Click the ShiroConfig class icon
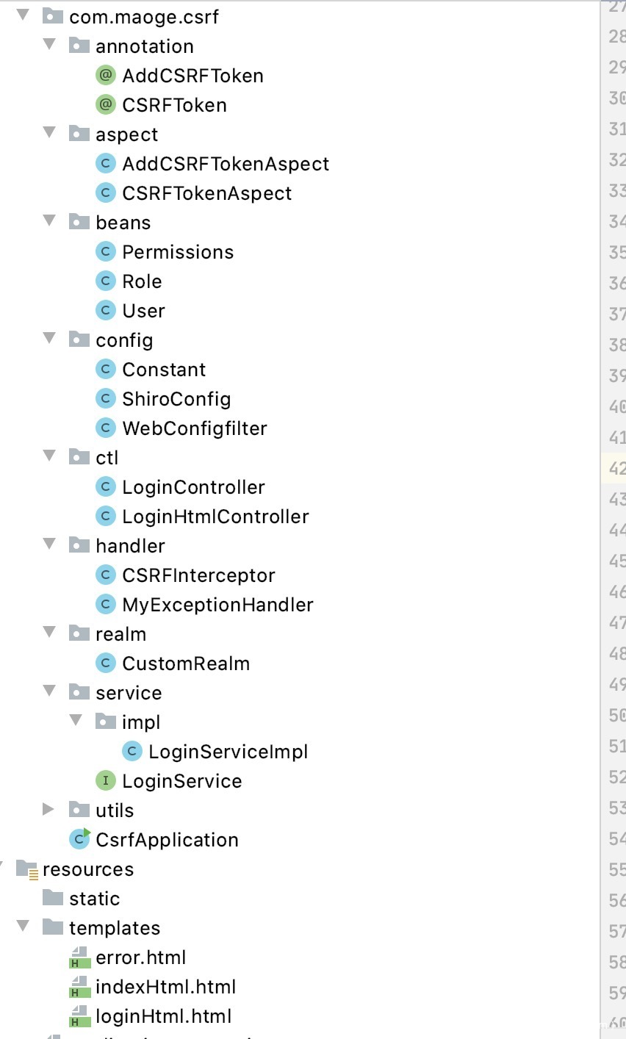This screenshot has height=1039, width=626. [x=106, y=399]
